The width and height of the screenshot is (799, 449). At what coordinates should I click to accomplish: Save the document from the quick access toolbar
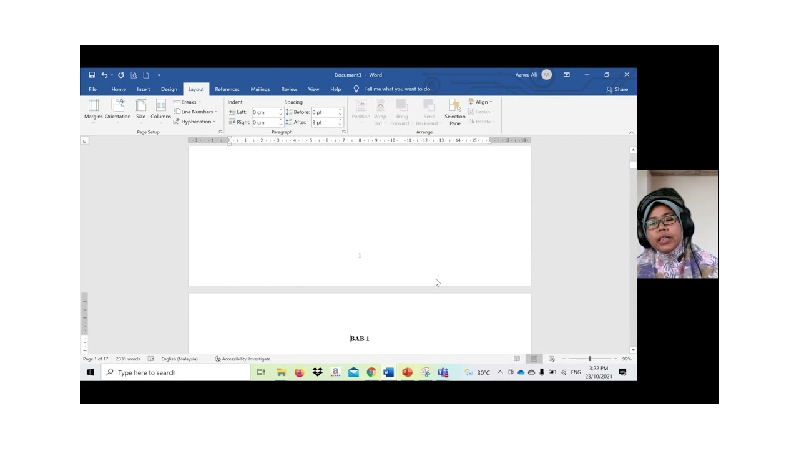tap(92, 75)
